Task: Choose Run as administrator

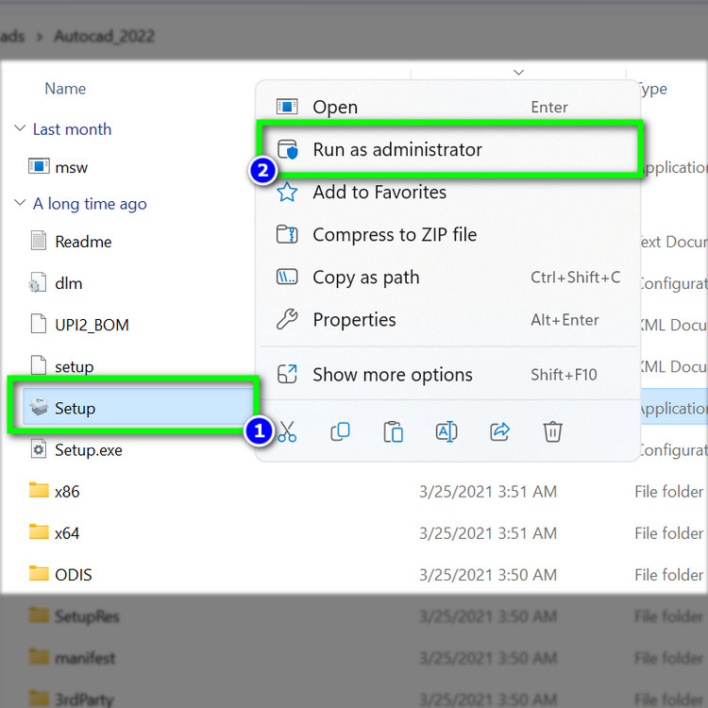Action: [x=396, y=150]
